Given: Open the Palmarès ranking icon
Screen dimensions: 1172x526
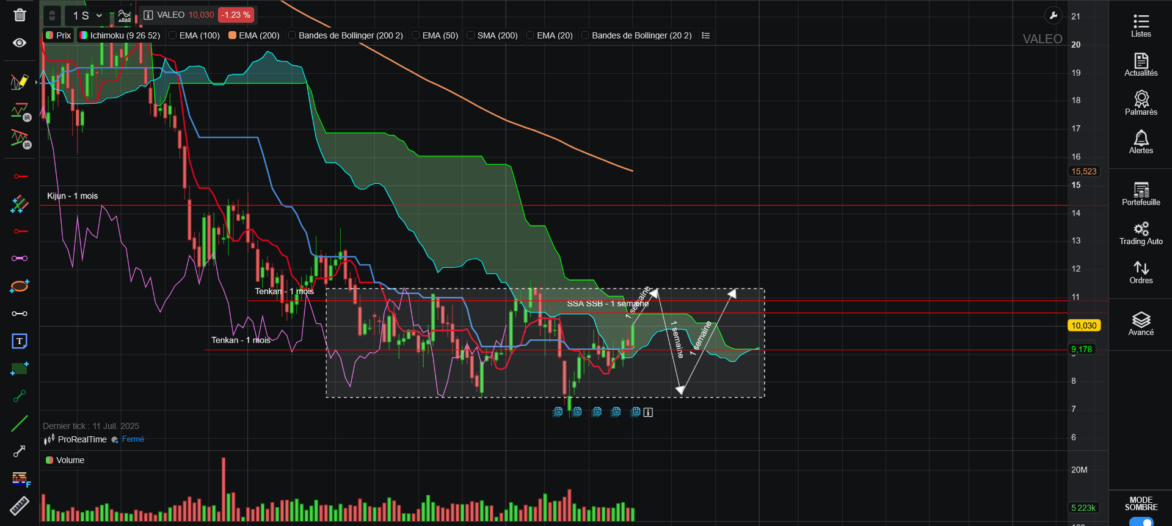Looking at the screenshot, I should [x=1141, y=103].
